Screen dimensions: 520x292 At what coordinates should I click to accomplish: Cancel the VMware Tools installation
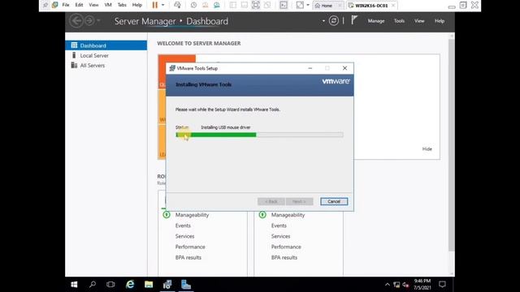pos(334,201)
